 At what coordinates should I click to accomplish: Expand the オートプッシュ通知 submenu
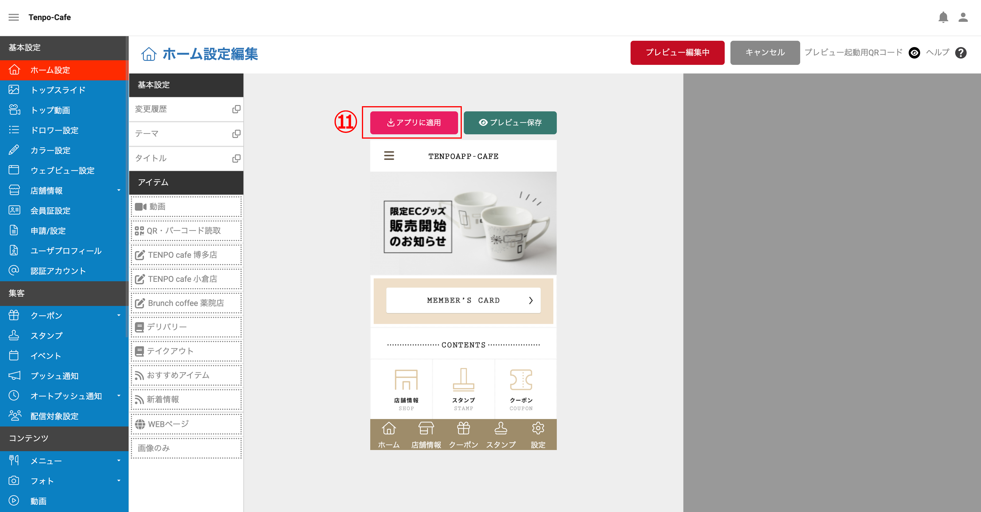(x=119, y=396)
